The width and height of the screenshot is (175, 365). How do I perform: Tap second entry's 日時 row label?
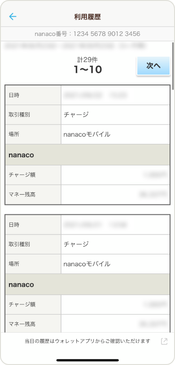(14, 225)
